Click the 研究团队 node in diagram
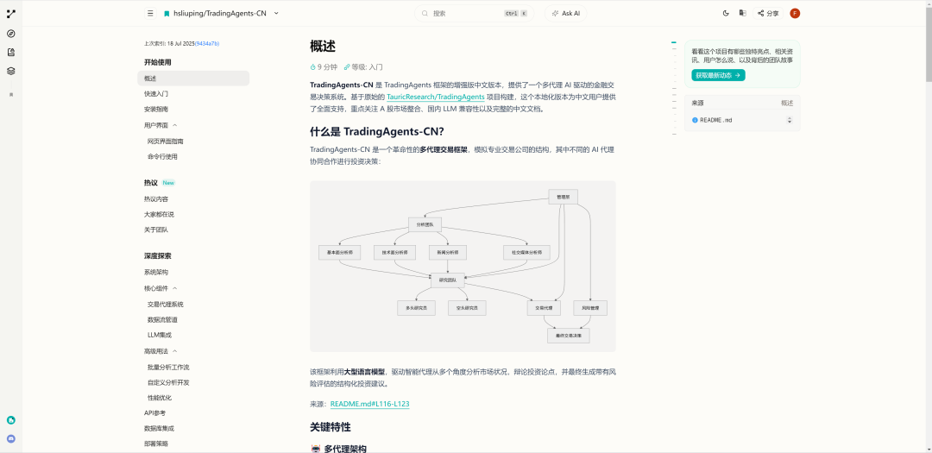This screenshot has width=932, height=453. [x=448, y=280]
